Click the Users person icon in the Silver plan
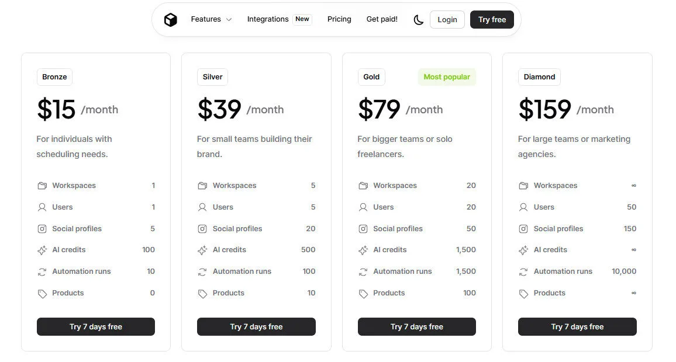 pos(202,207)
